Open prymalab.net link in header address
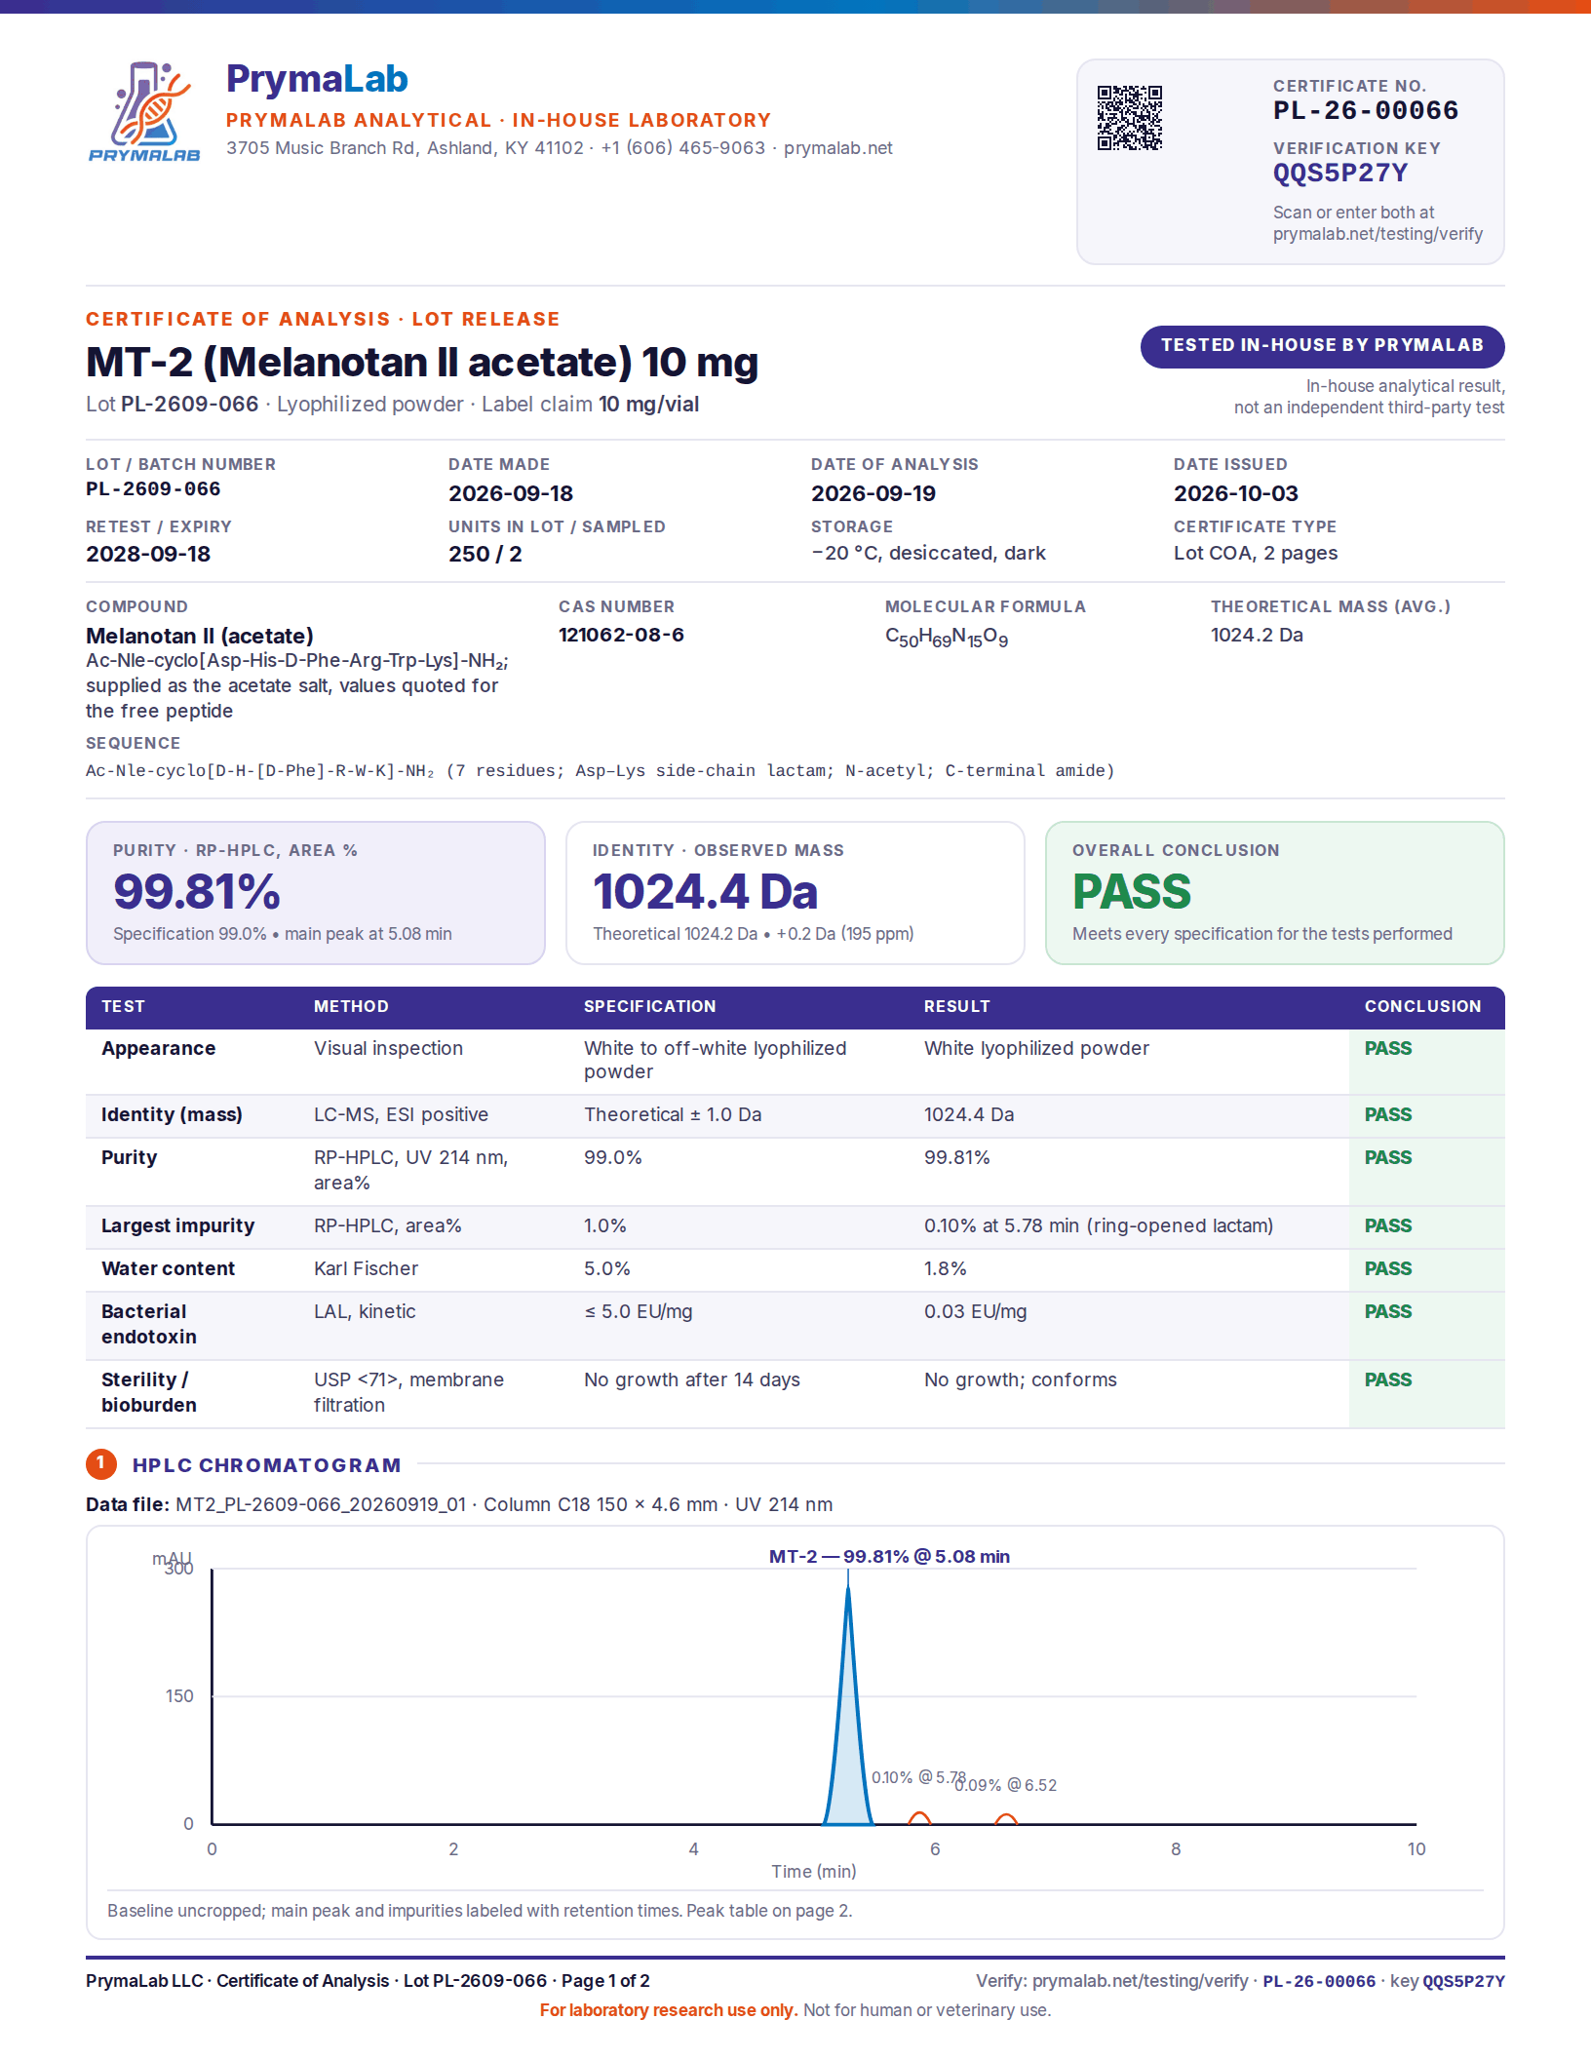This screenshot has width=1591, height=2059. pos(837,148)
